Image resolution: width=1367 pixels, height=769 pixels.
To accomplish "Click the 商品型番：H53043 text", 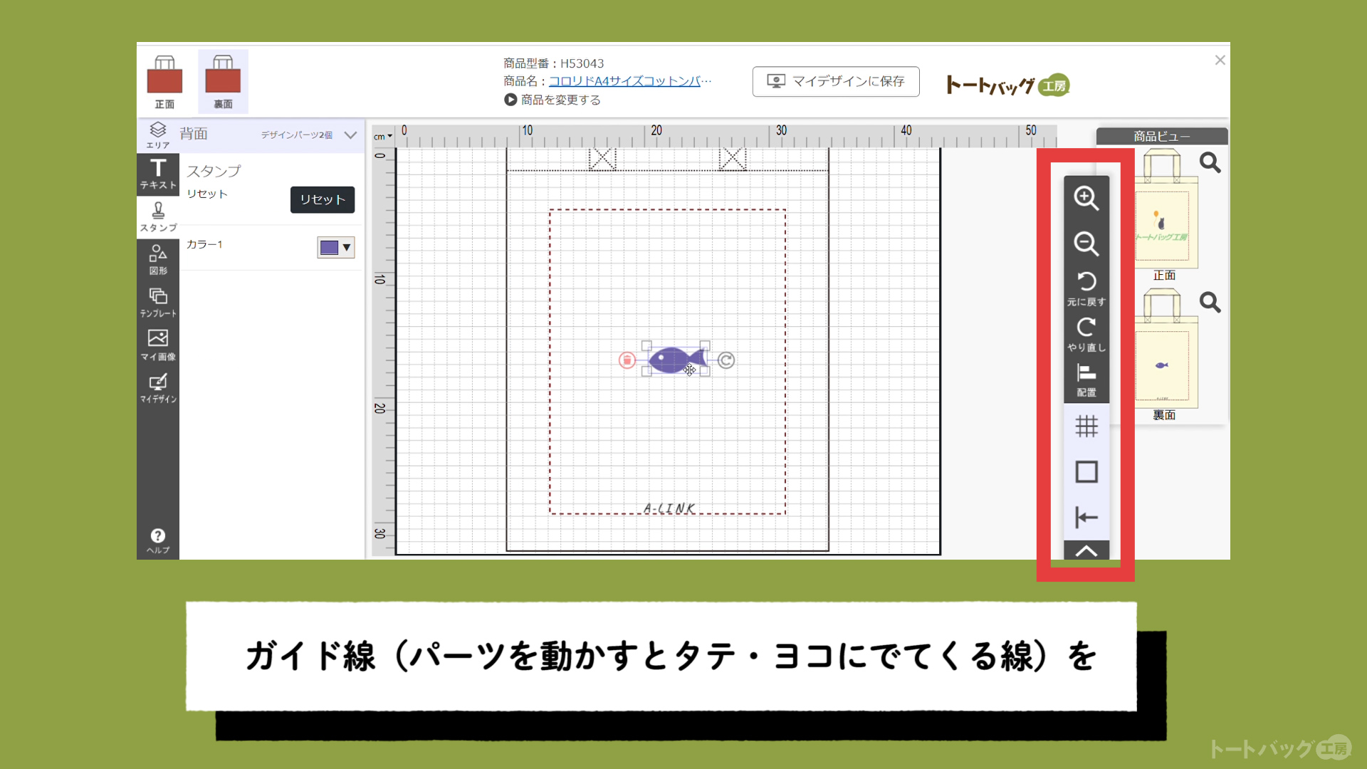I will point(554,63).
